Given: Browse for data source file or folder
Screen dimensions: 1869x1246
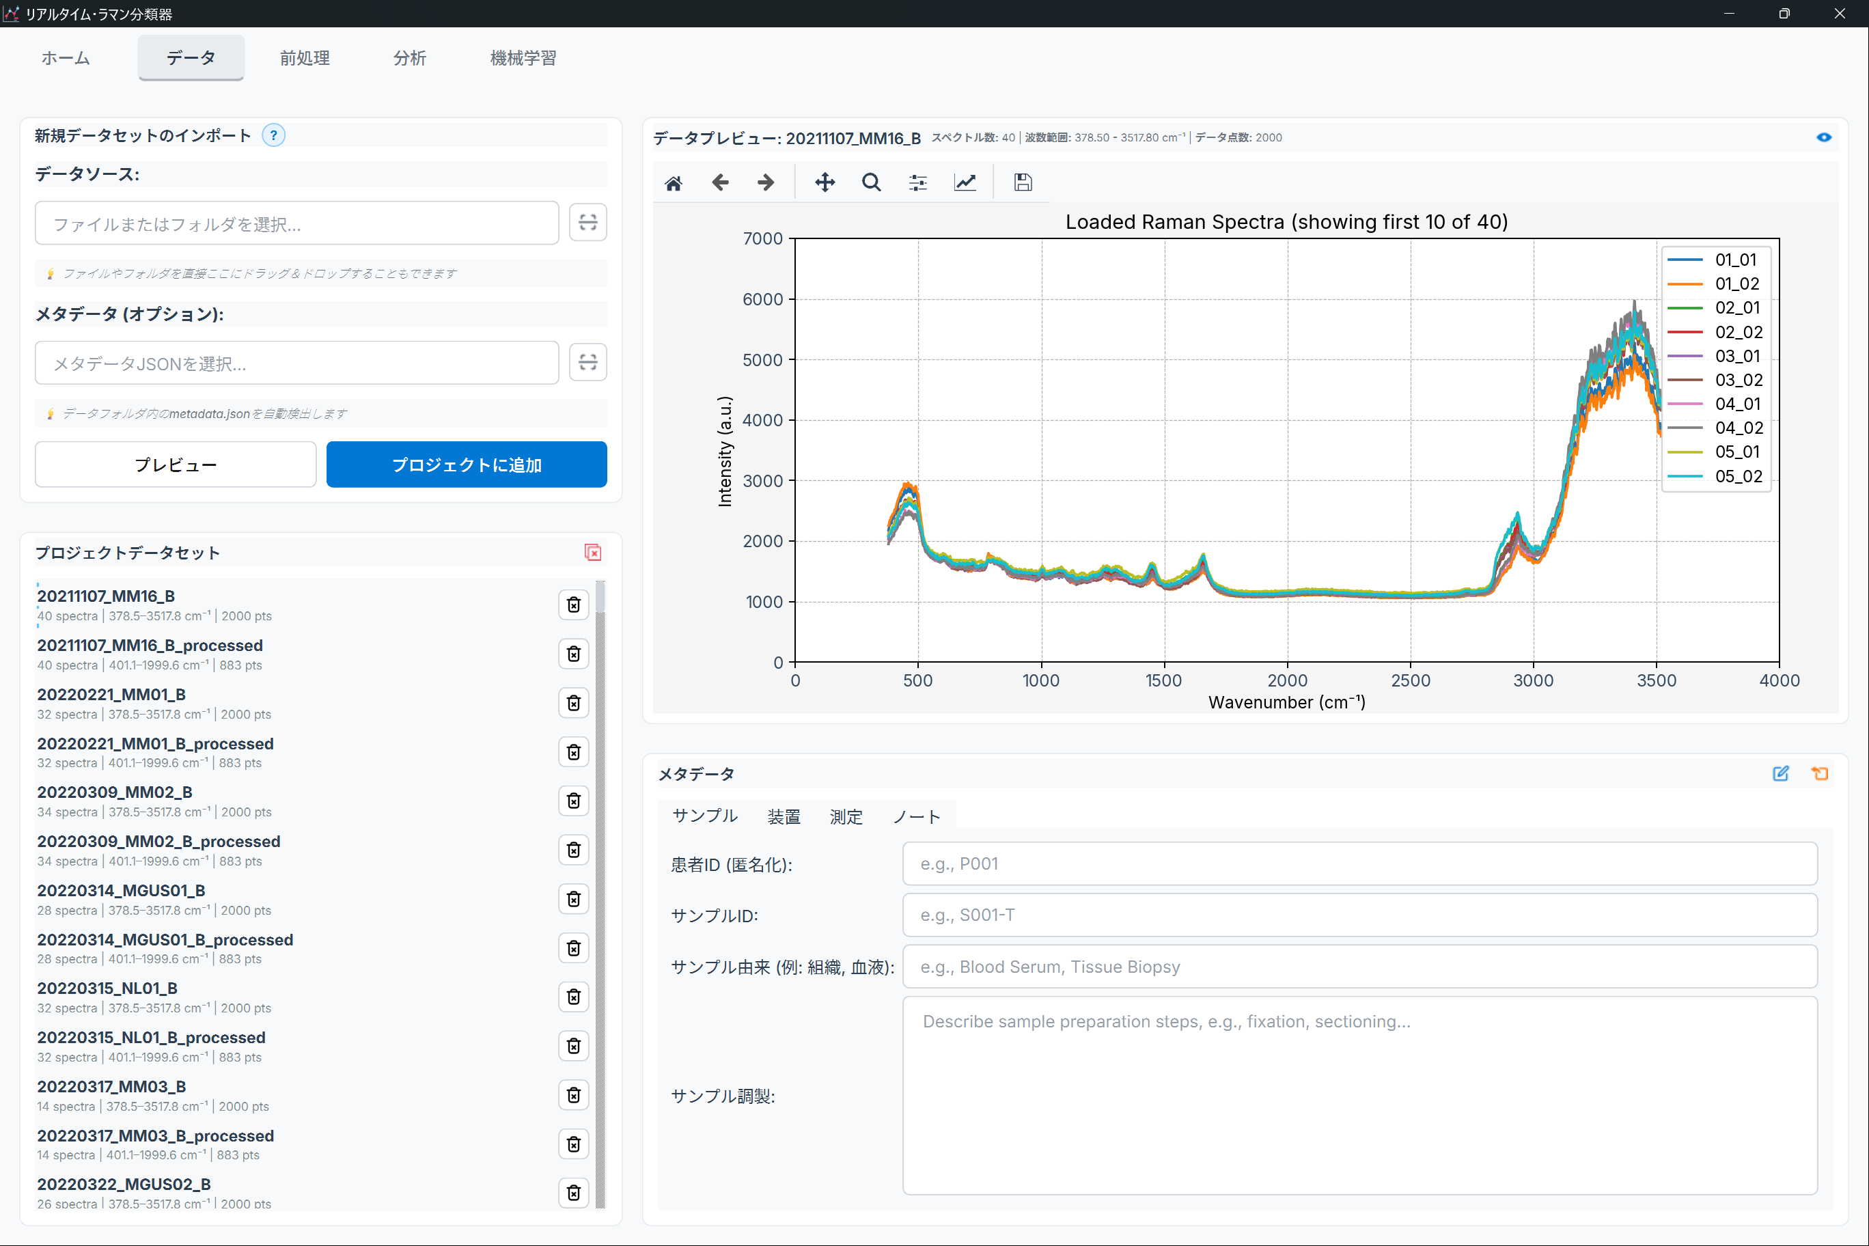Looking at the screenshot, I should [x=588, y=223].
